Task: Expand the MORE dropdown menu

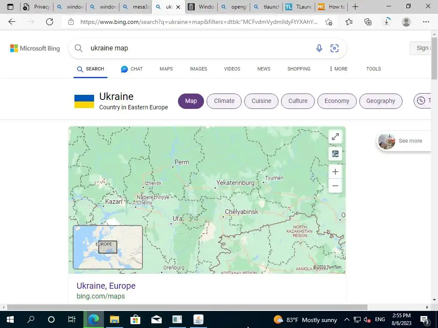Action: point(339,69)
